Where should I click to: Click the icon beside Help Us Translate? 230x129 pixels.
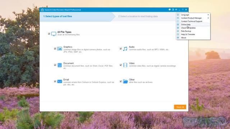point(178,34)
